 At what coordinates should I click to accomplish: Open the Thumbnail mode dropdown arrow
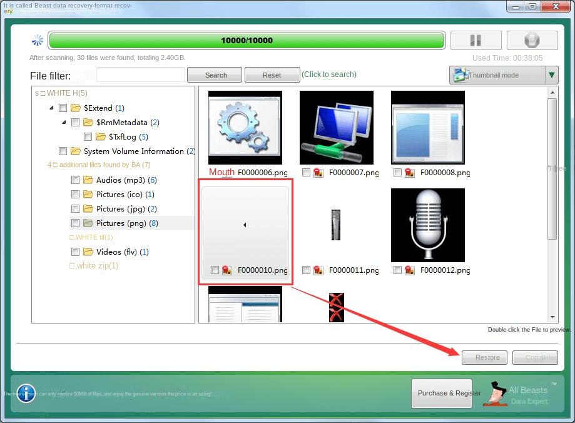click(550, 74)
